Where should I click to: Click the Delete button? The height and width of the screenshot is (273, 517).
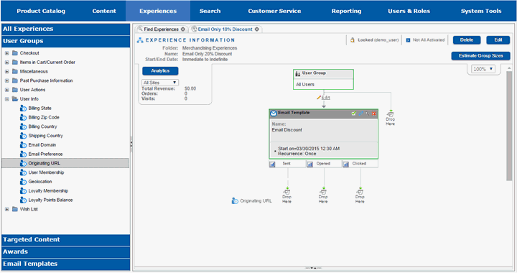[x=467, y=40]
